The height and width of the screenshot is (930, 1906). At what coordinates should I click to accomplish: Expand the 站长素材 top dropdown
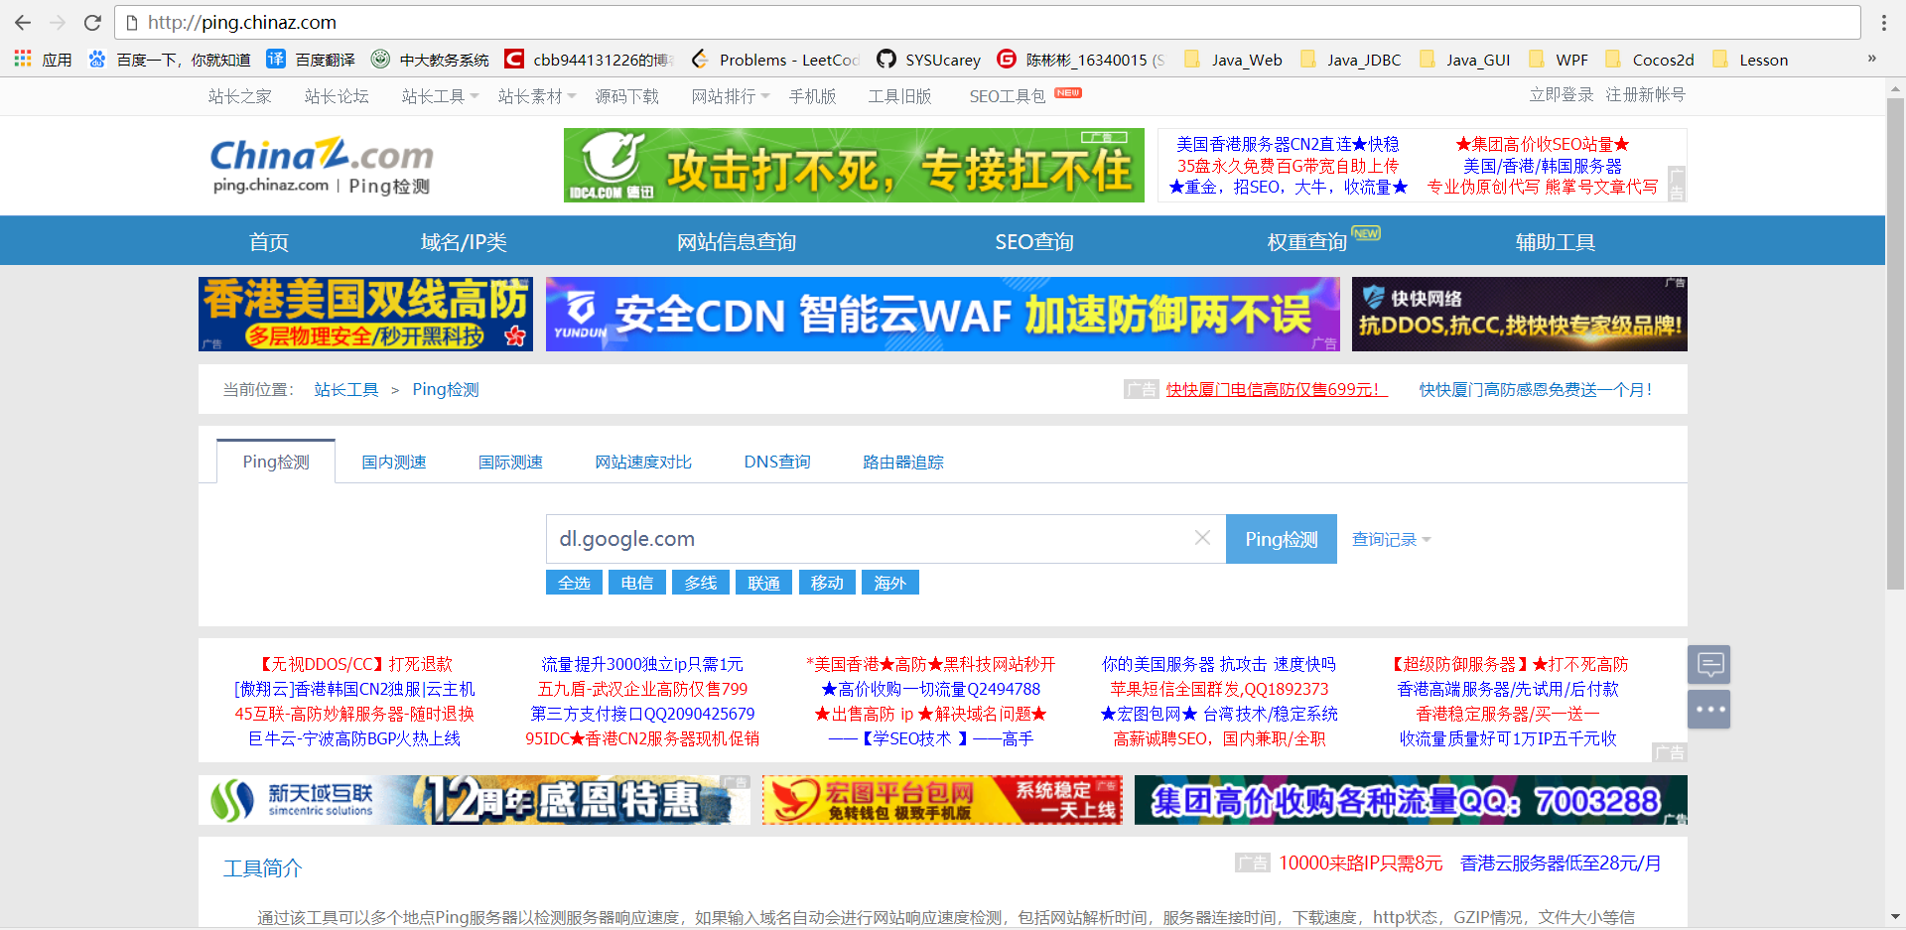pyautogui.click(x=537, y=96)
